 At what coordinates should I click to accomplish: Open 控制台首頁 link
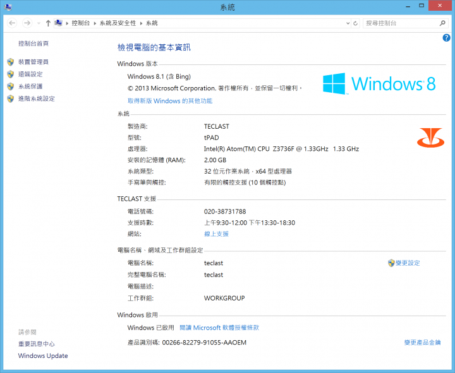pyautogui.click(x=33, y=44)
